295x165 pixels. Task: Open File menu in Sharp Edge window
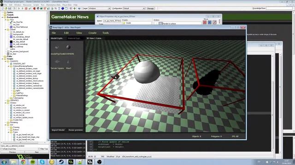(x=54, y=33)
